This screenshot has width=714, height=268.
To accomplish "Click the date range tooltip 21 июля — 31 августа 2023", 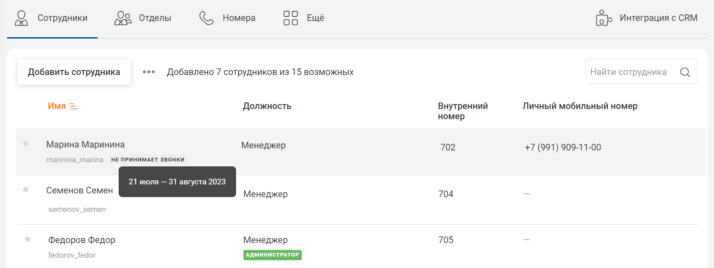I will coord(177,182).
